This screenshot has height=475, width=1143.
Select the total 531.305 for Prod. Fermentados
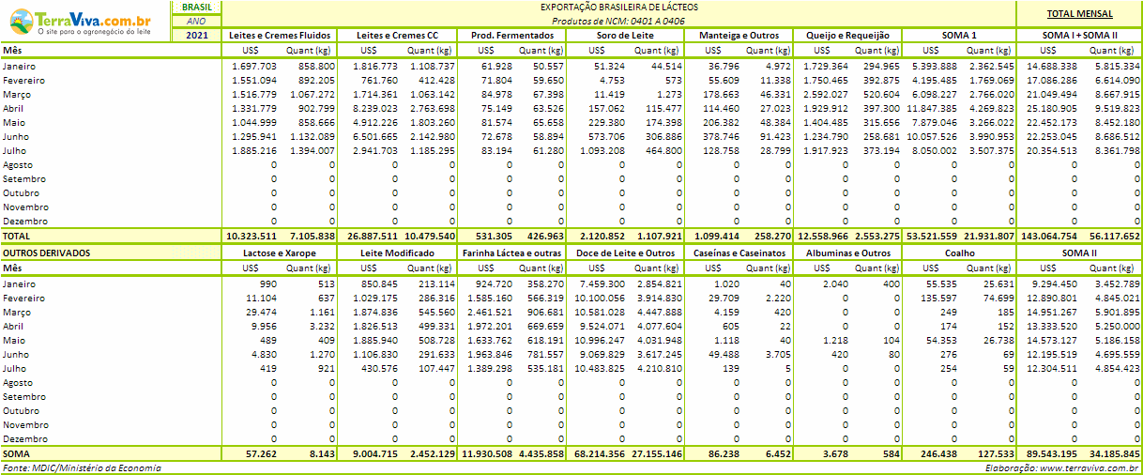point(494,237)
